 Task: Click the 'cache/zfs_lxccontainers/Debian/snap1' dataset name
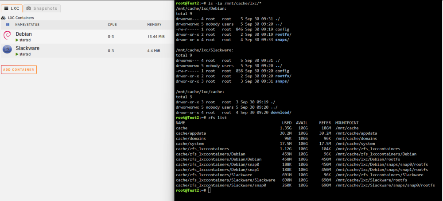point(217,170)
